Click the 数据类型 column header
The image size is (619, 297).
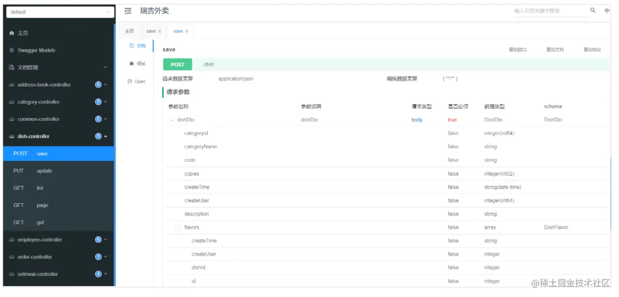494,106
